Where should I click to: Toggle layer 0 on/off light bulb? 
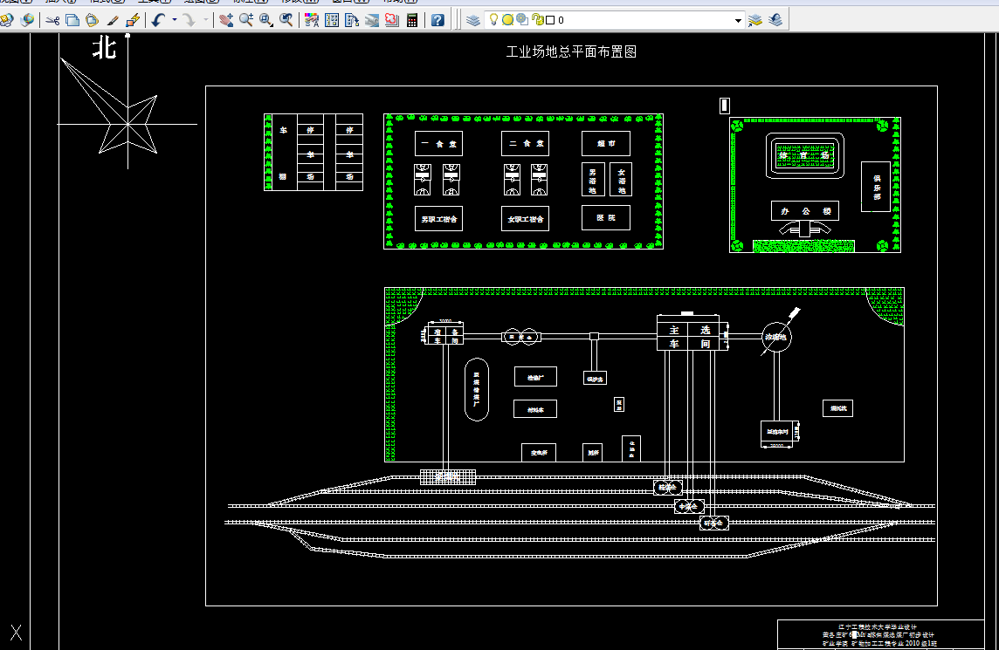(x=493, y=20)
